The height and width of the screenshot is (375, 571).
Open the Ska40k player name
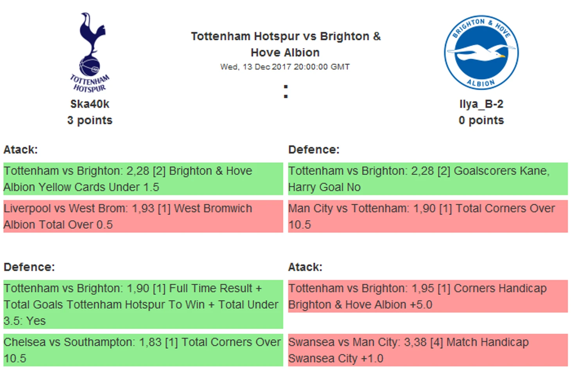[90, 104]
